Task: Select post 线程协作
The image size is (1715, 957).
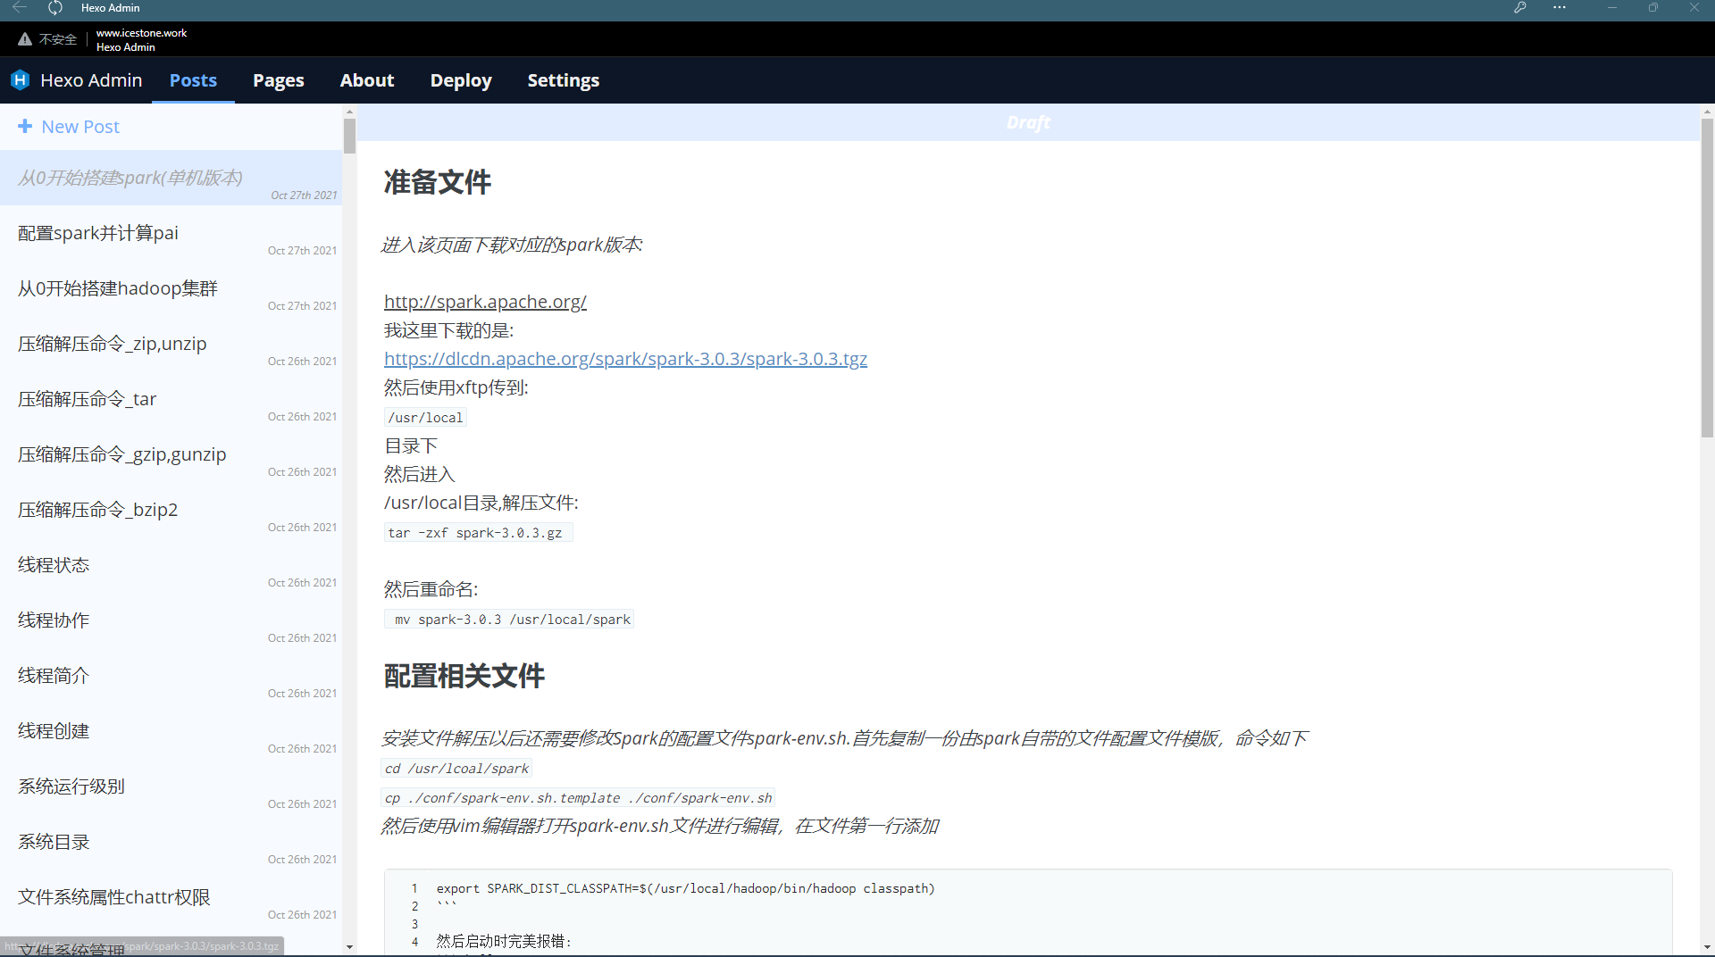Action: click(x=171, y=620)
